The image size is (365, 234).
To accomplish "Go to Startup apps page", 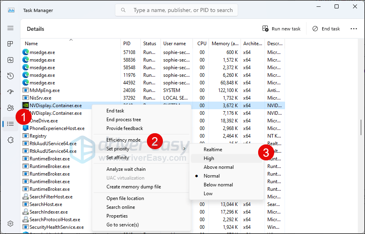I will click(x=10, y=92).
